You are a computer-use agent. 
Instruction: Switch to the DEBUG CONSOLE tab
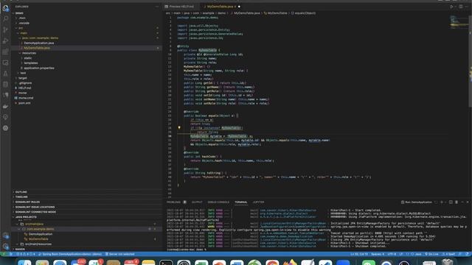pyautogui.click(x=218, y=202)
